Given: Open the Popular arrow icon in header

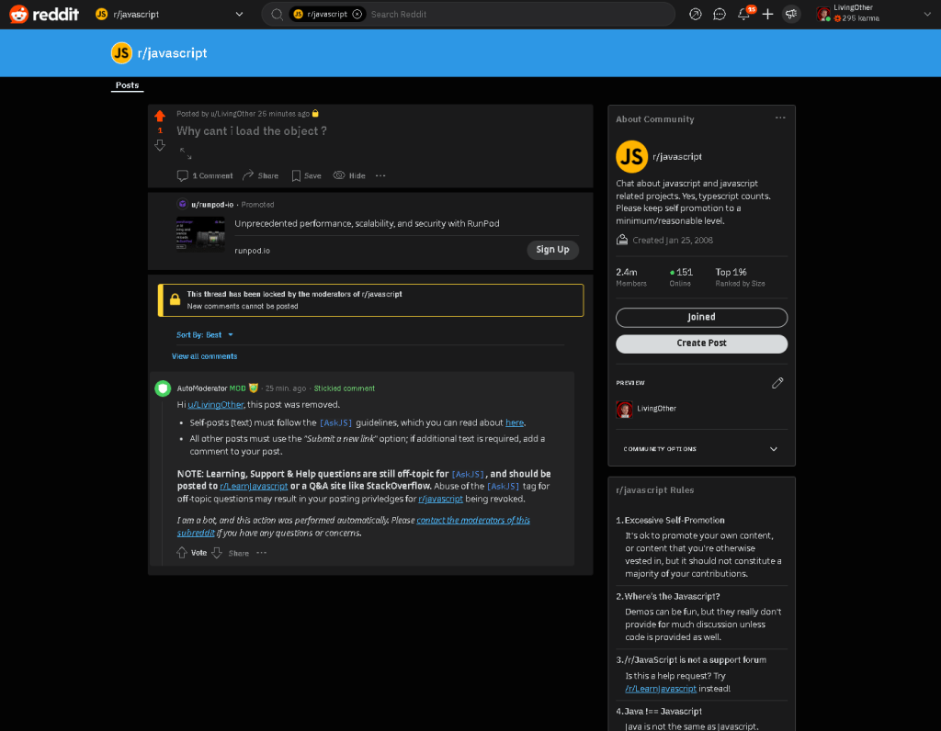Looking at the screenshot, I should (x=695, y=14).
